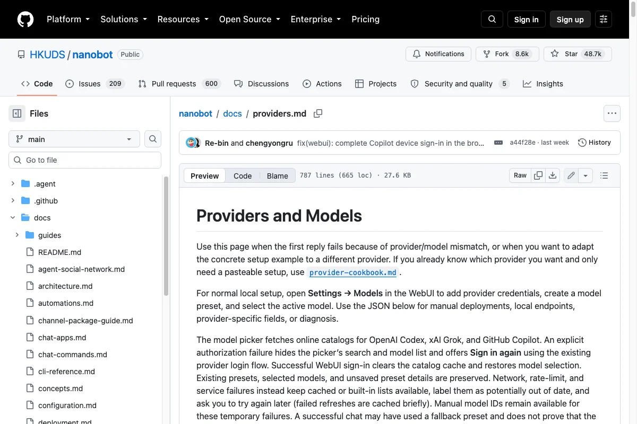Click the .agent folder icon
The height and width of the screenshot is (424, 637).
pyautogui.click(x=25, y=184)
